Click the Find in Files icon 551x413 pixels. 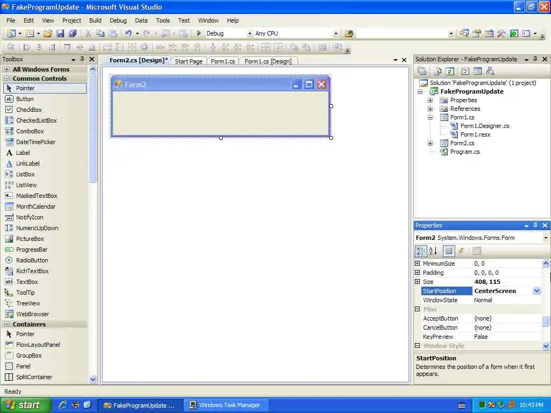tap(349, 33)
